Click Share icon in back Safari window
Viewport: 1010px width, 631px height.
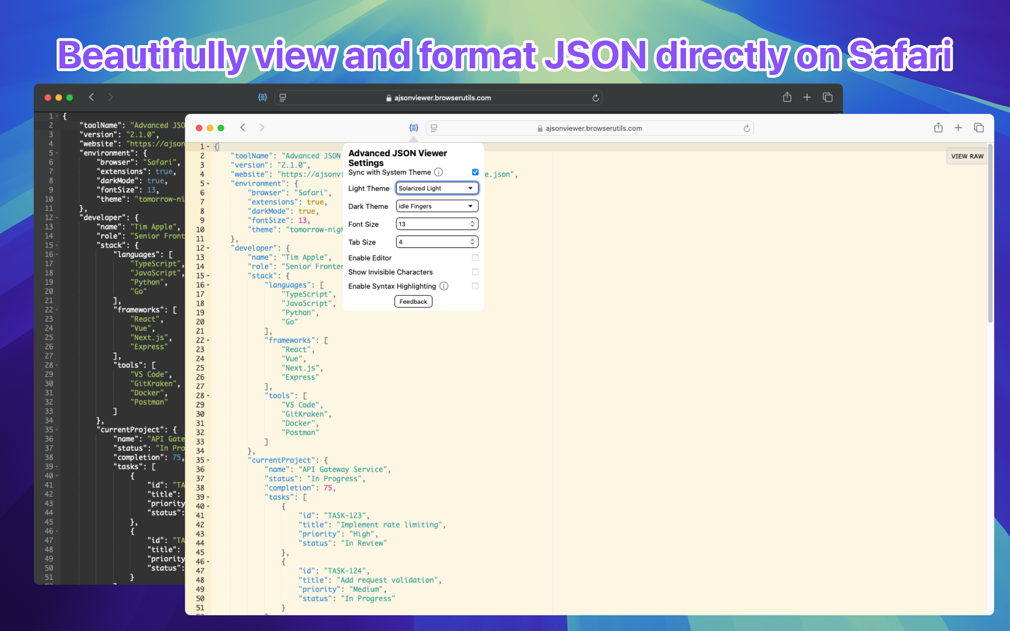click(787, 97)
